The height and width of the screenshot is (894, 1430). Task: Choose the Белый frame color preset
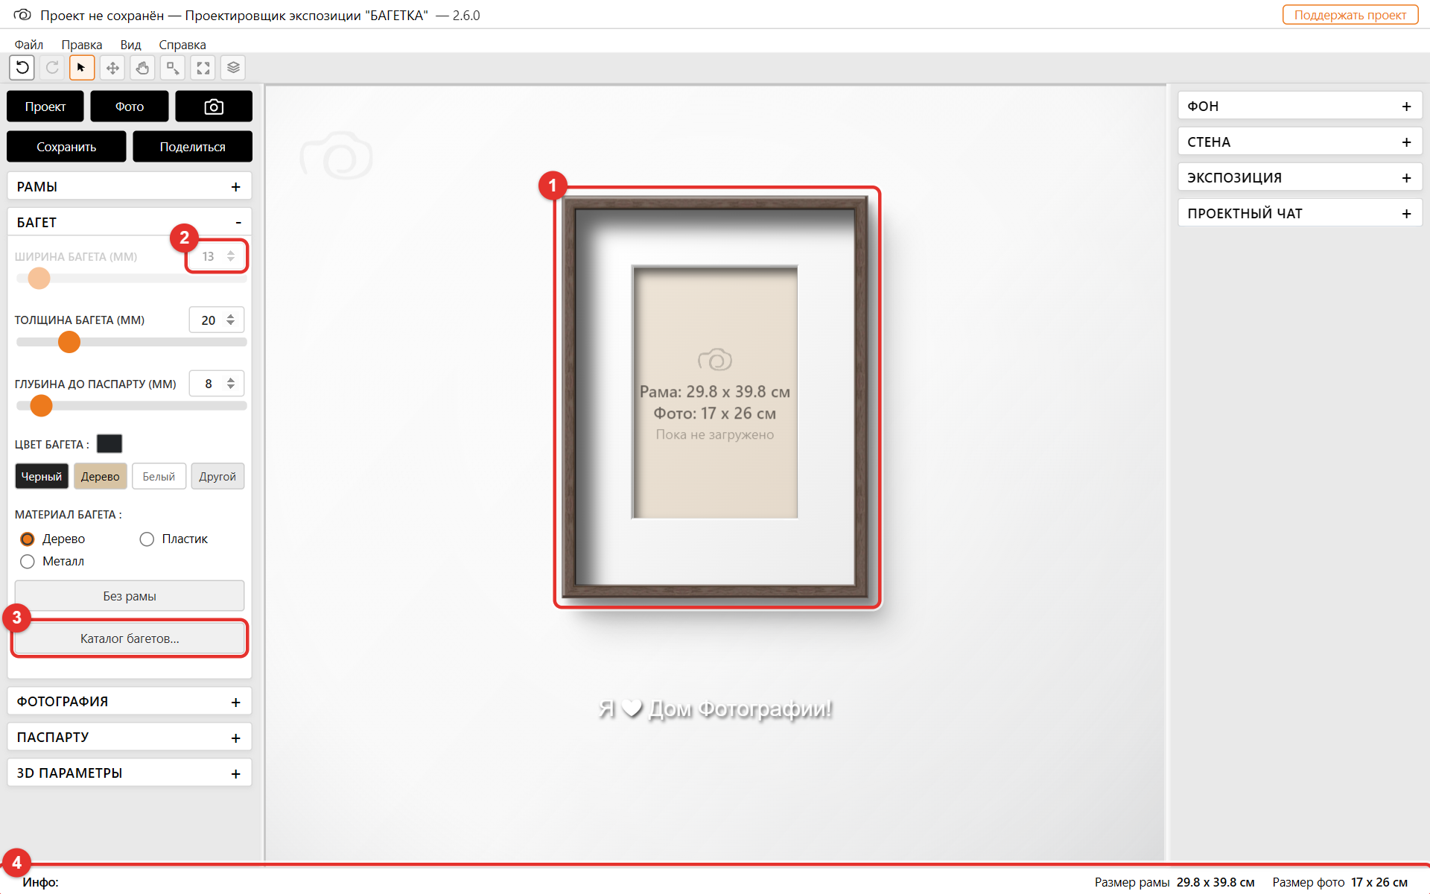tap(159, 476)
